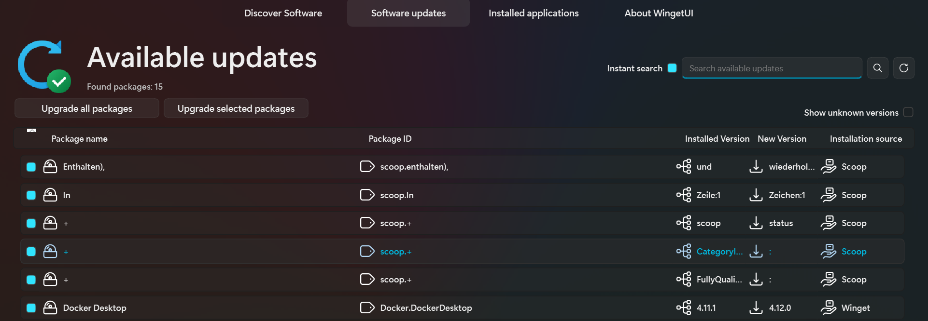Click installed version 4.11.1
The height and width of the screenshot is (321, 928).
(706, 308)
